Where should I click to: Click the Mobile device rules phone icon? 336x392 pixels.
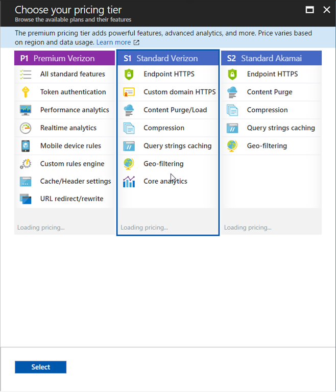coord(26,146)
